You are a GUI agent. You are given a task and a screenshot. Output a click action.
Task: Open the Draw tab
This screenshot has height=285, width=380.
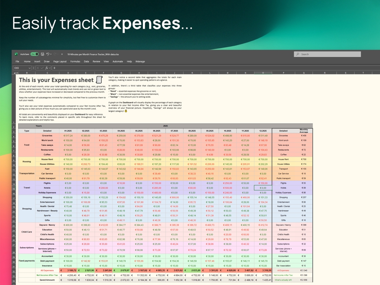tap(47, 61)
